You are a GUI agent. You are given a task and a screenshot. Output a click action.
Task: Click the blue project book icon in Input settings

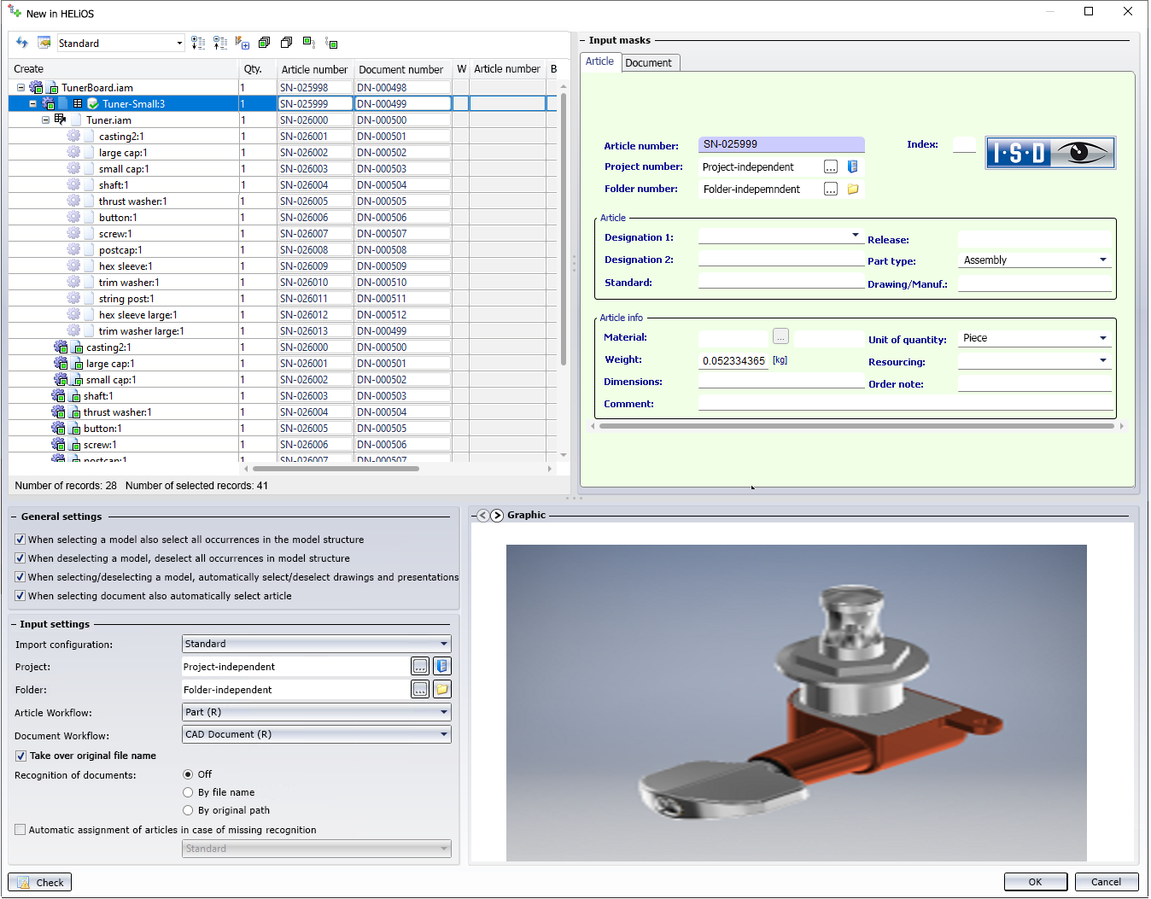point(442,666)
